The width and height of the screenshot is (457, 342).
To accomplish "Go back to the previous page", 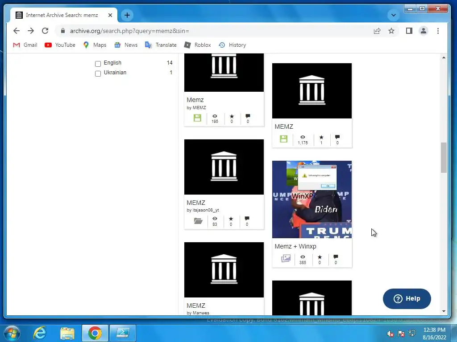I will pyautogui.click(x=17, y=31).
